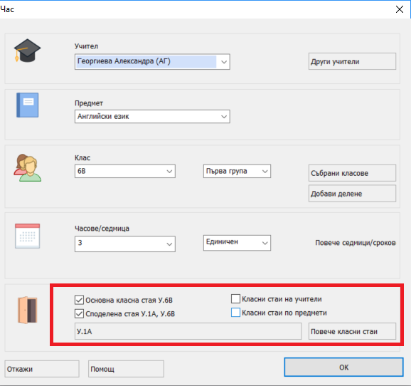411x386 pixels.
Task: Open the Клас 6В dropdown
Action: 125,171
